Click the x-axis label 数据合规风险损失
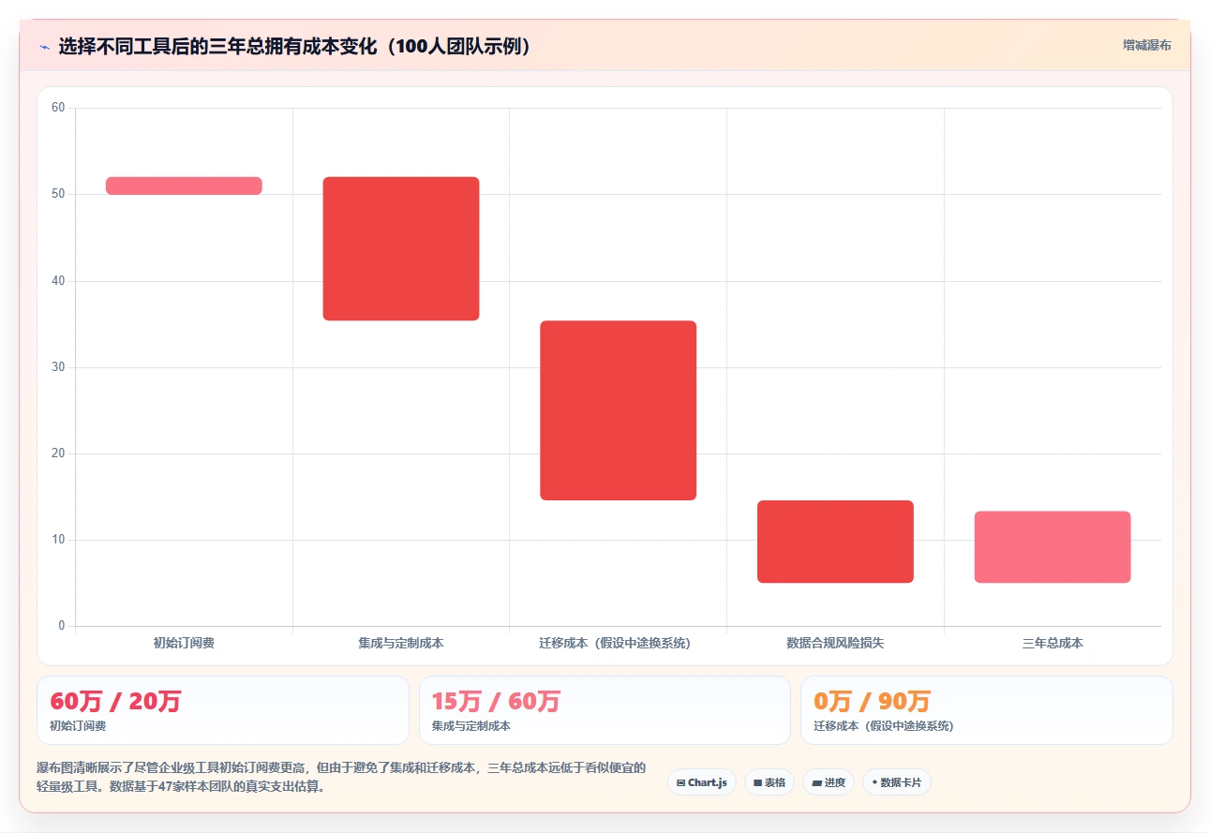1210x833 pixels. click(835, 643)
